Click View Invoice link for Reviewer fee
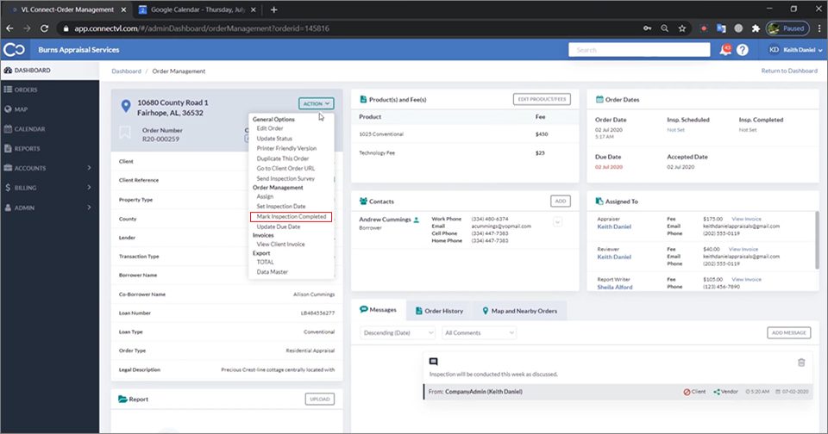The image size is (828, 434). click(743, 249)
